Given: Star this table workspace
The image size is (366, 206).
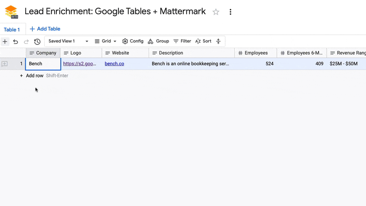Looking at the screenshot, I should [216, 12].
